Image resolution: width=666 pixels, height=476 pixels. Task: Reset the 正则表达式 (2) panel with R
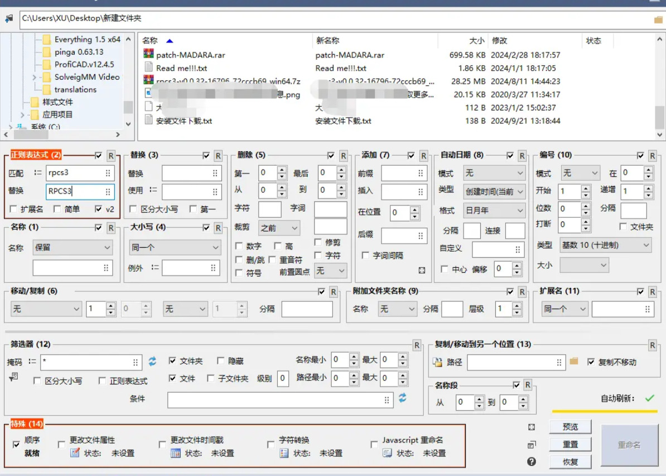(x=111, y=156)
